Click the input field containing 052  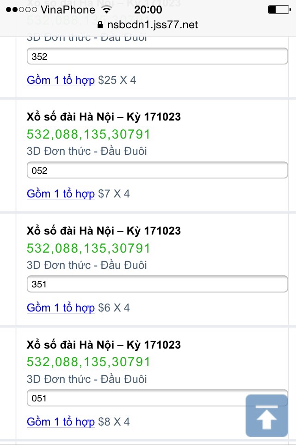pyautogui.click(x=157, y=170)
